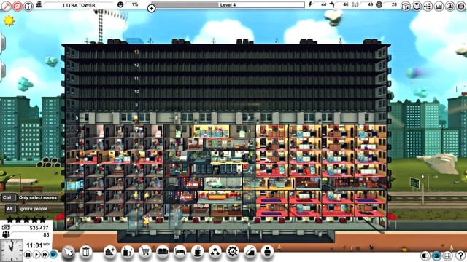Click the 11:01 time display
This screenshot has width=467, height=262.
pos(34,246)
